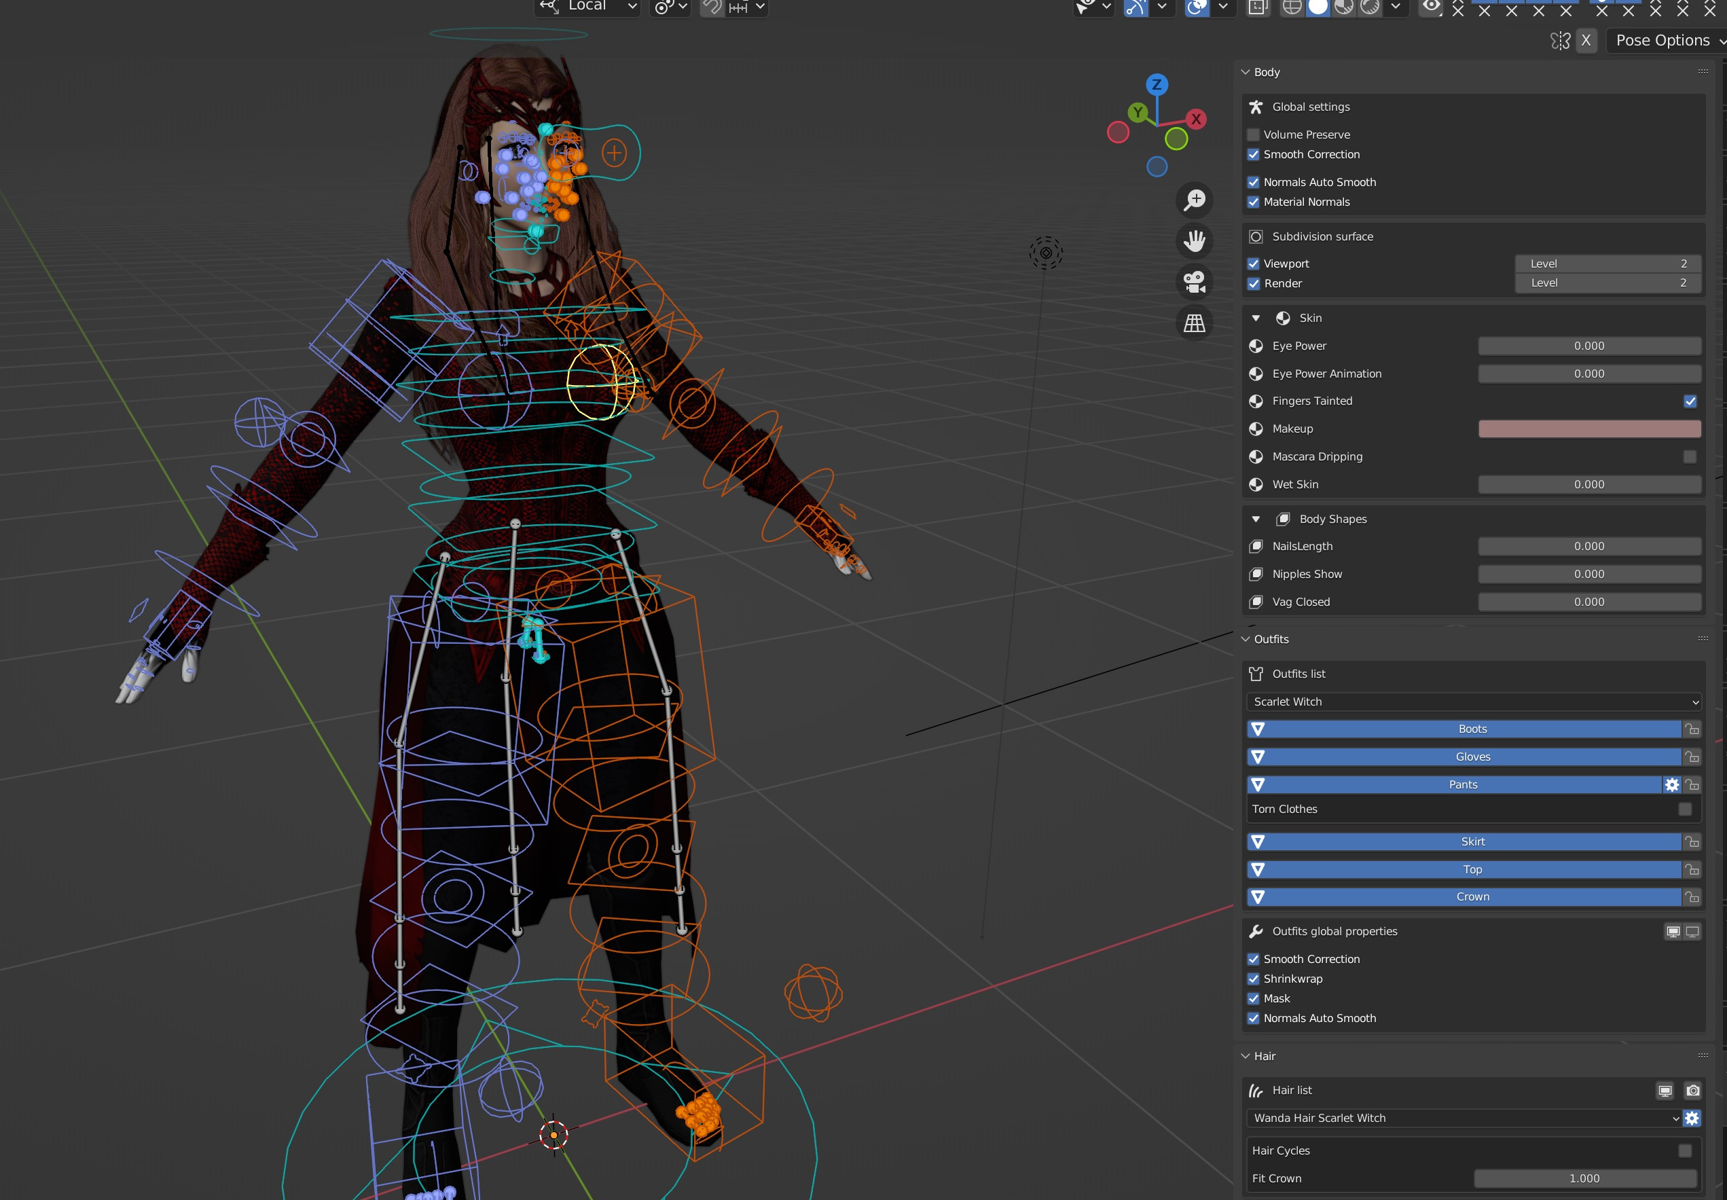Collapse the Skin section triangle
The image size is (1727, 1200).
click(x=1256, y=318)
